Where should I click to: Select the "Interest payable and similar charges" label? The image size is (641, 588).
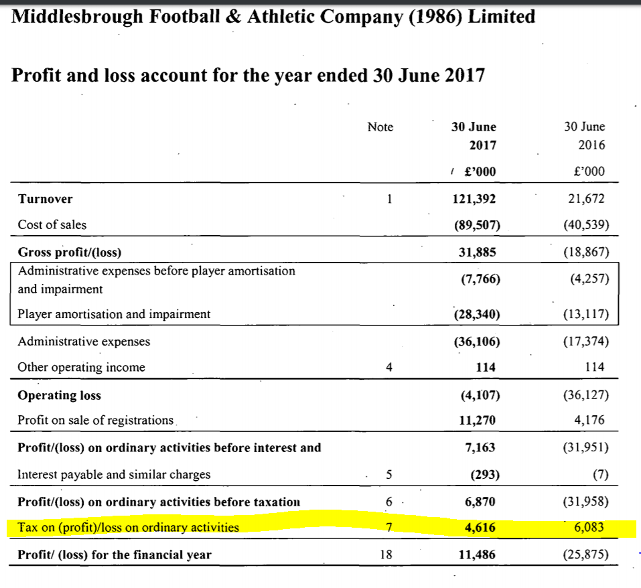click(114, 475)
